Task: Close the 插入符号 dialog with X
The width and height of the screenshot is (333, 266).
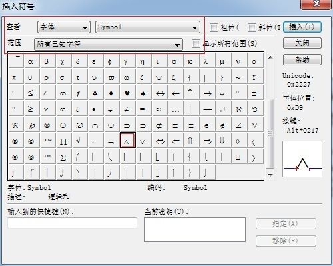Action: point(316,5)
